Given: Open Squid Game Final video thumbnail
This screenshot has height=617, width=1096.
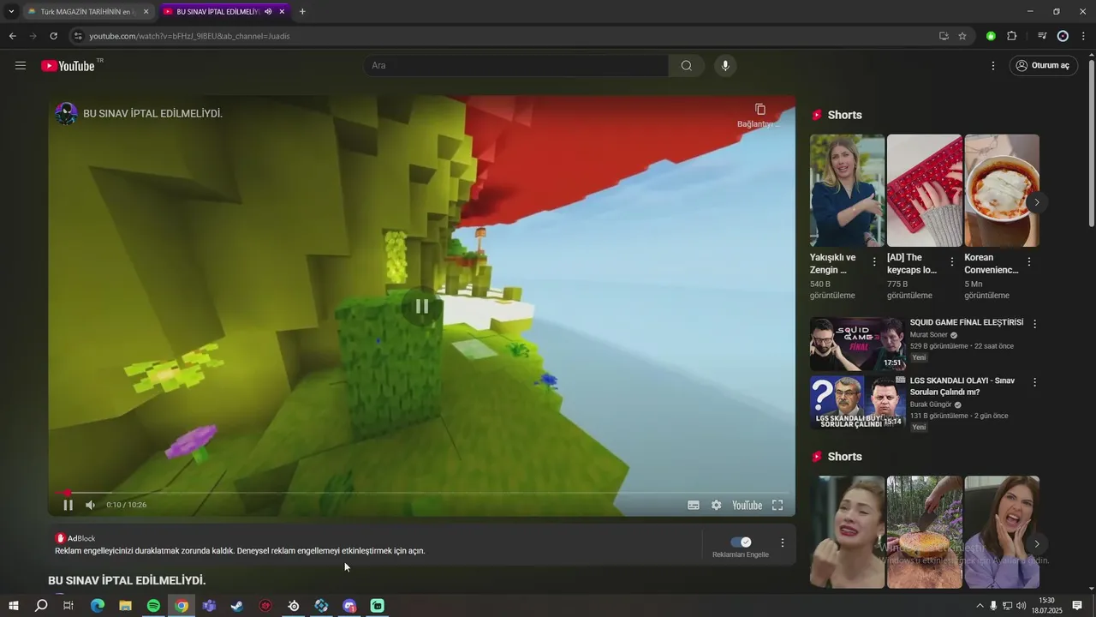Looking at the screenshot, I should [x=857, y=344].
